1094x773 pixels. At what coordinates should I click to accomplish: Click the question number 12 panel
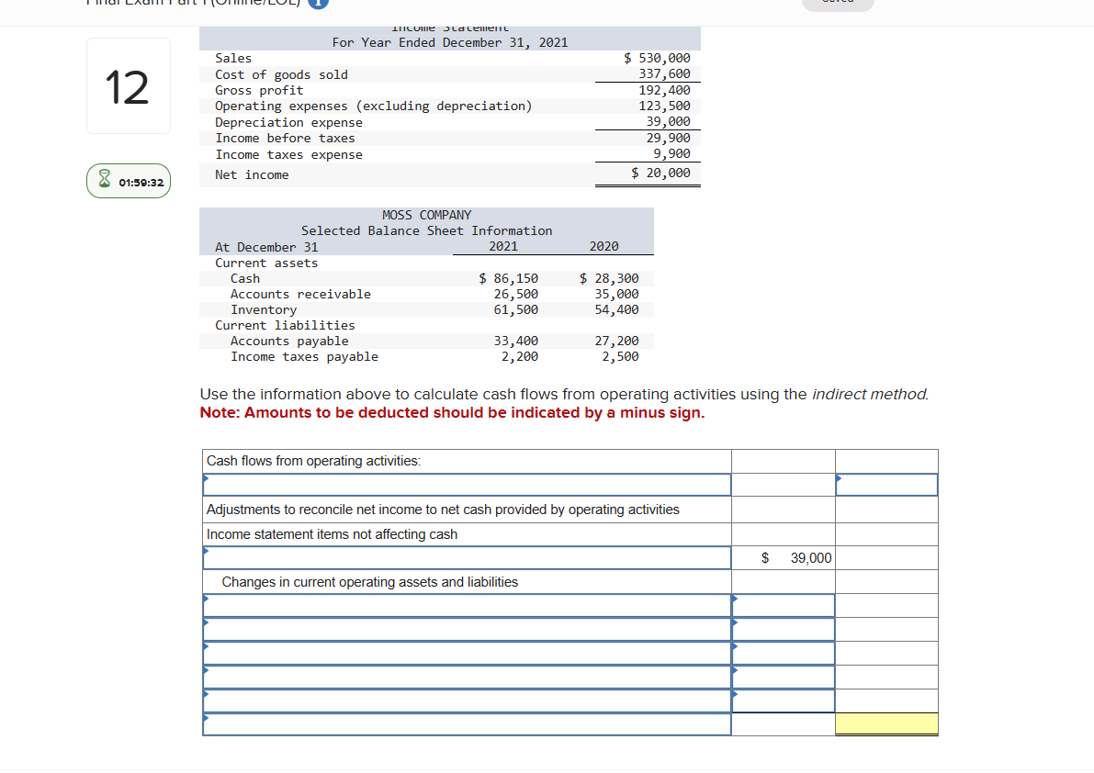[x=128, y=85]
